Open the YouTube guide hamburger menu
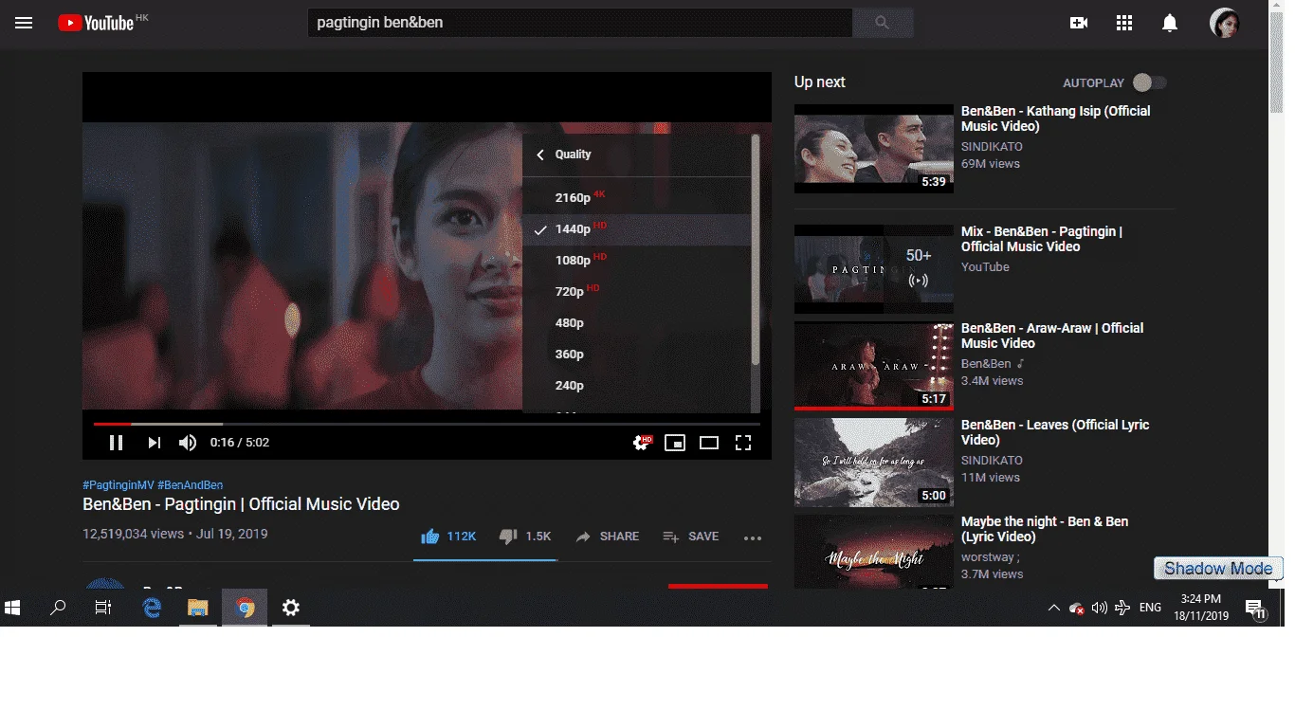The height and width of the screenshot is (728, 1295). (24, 23)
